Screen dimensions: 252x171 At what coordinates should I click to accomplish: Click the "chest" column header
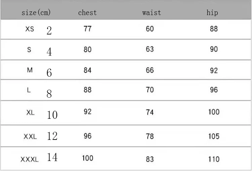pyautogui.click(x=87, y=13)
